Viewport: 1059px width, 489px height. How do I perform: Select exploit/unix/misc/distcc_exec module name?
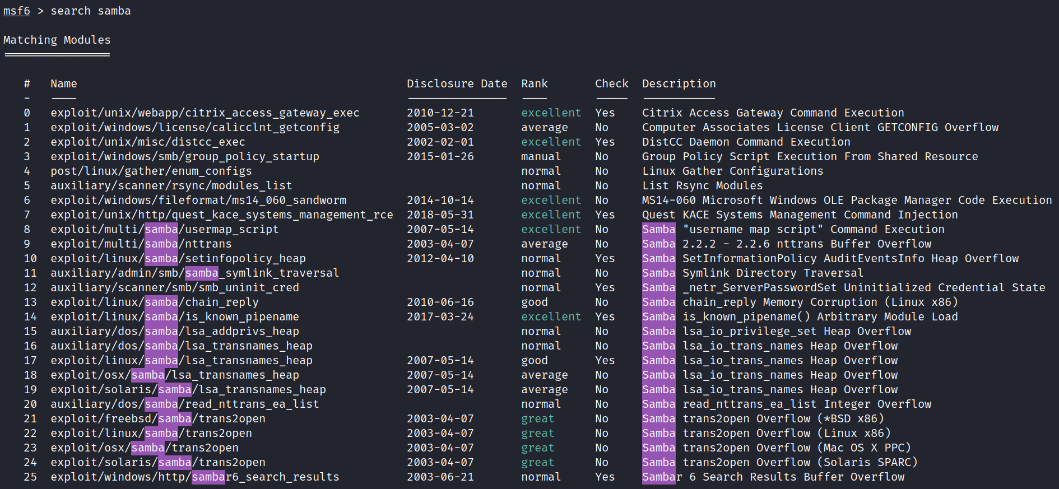coord(148,142)
